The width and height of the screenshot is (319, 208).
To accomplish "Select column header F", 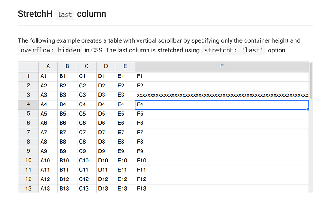I will click(x=222, y=67).
